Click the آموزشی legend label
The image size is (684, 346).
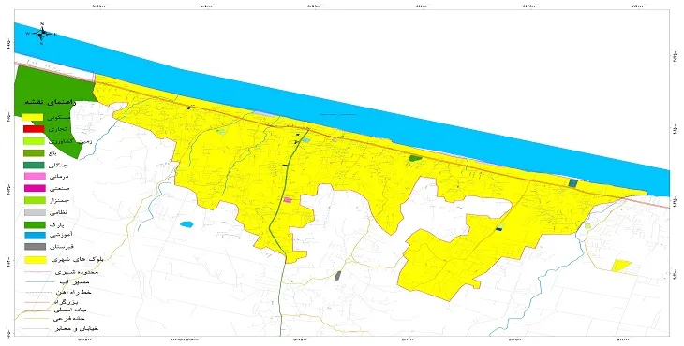(61, 235)
